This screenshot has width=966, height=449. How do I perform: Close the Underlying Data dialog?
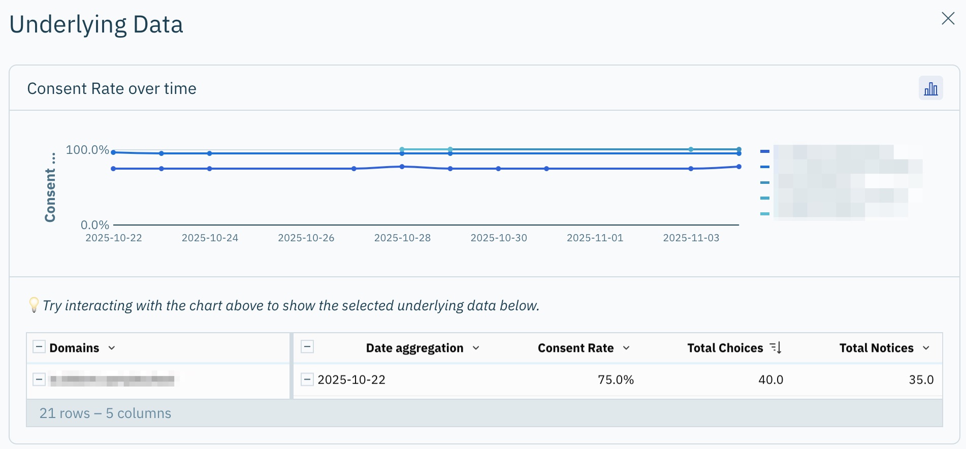(948, 19)
